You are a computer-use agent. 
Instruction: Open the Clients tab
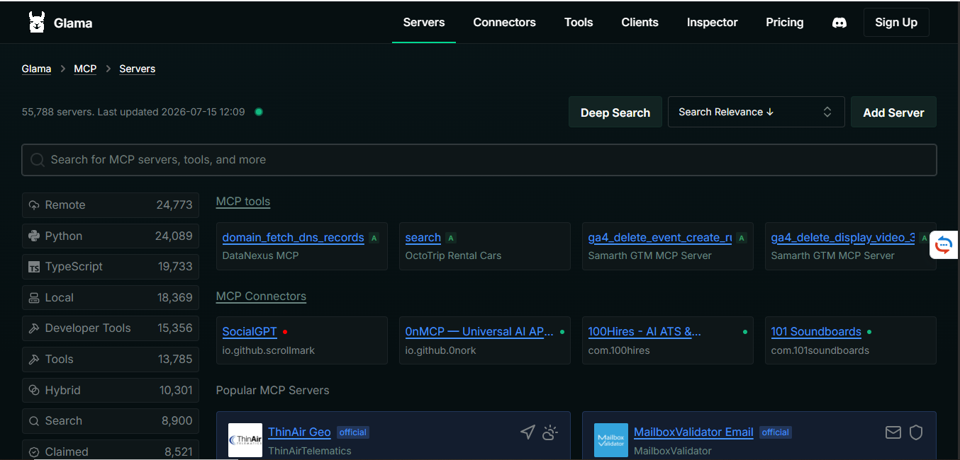pos(640,23)
